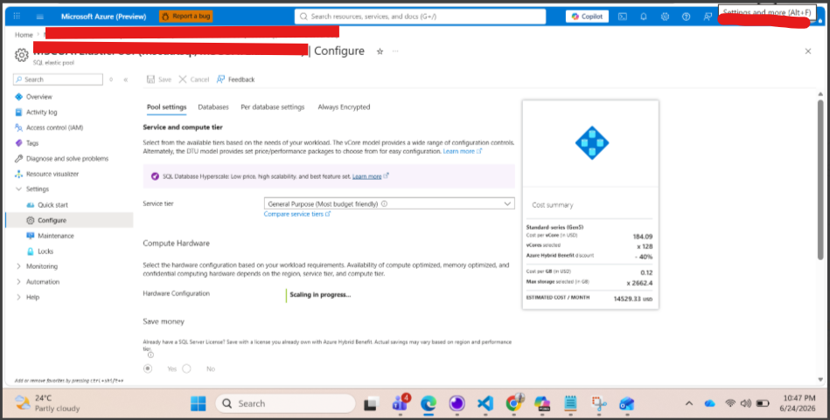Go to the Home breadcrumb
This screenshot has height=420, width=830.
click(x=24, y=35)
